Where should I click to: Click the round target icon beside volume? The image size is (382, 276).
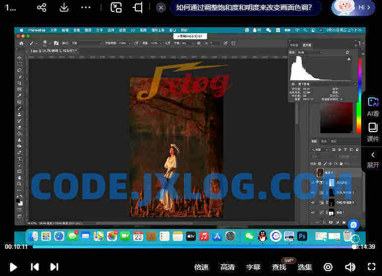coord(328,267)
